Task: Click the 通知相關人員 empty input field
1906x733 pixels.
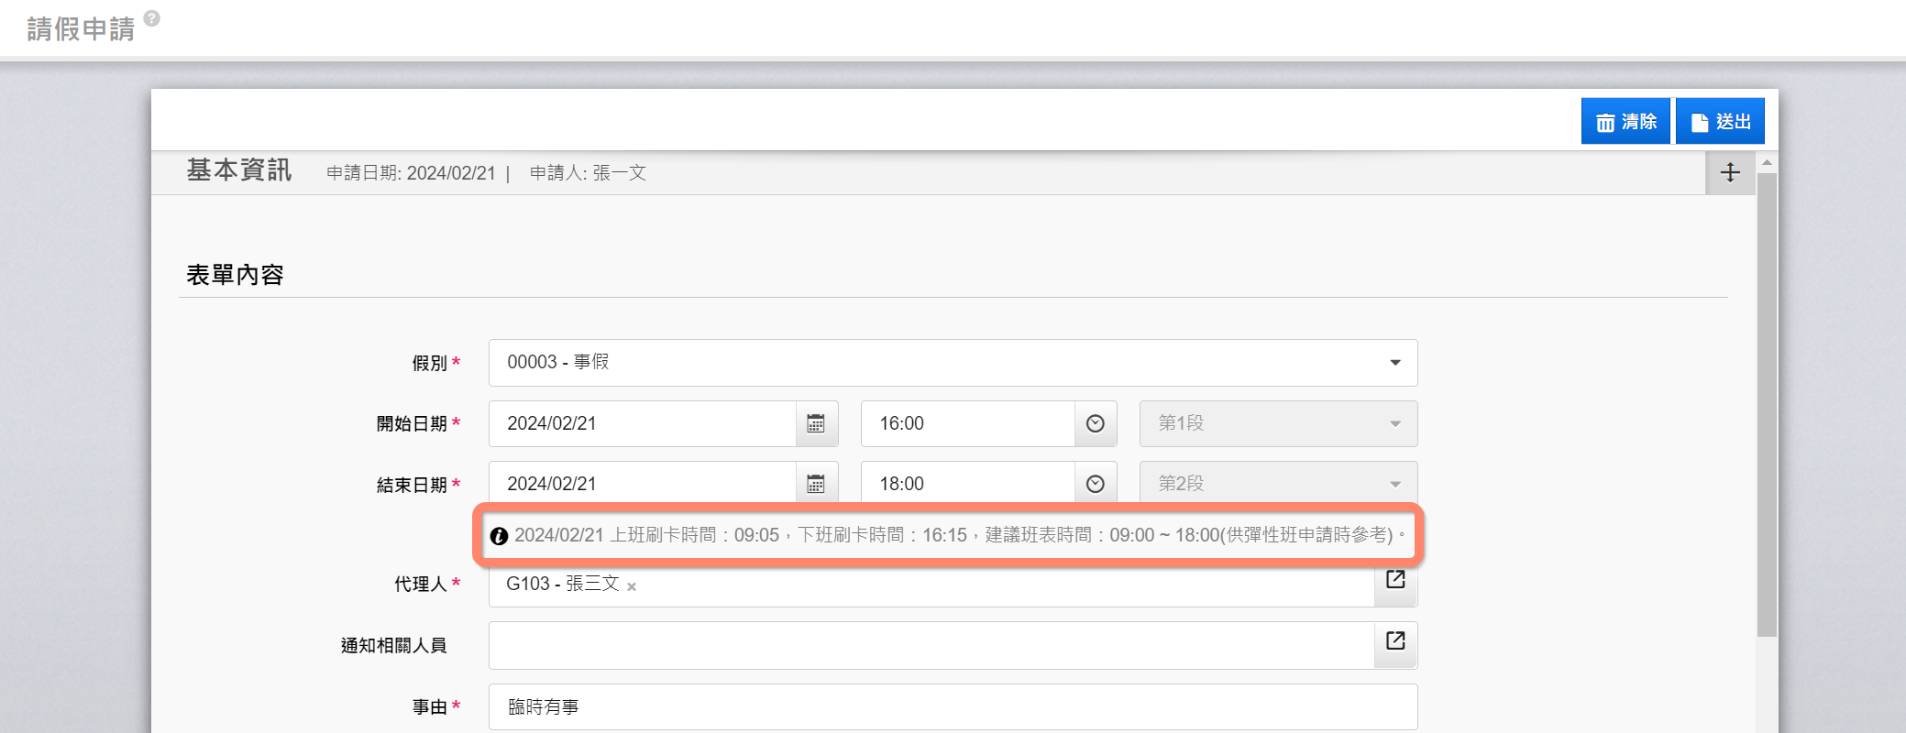Action: [x=931, y=645]
